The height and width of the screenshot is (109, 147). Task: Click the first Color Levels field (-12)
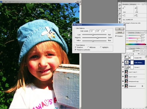point(92,31)
